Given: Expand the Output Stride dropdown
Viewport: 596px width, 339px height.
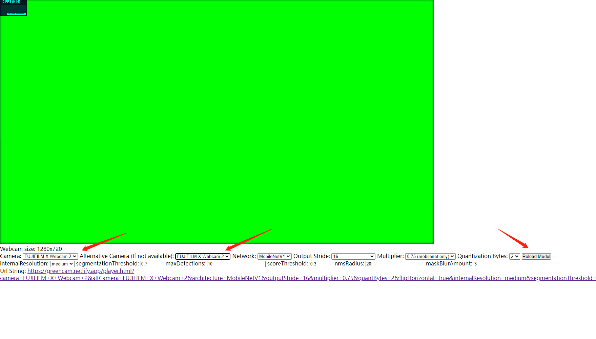Looking at the screenshot, I should [x=353, y=256].
